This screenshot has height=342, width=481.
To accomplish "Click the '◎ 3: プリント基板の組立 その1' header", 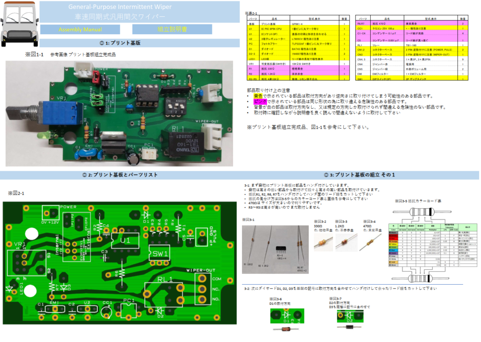I will click(x=359, y=175).
